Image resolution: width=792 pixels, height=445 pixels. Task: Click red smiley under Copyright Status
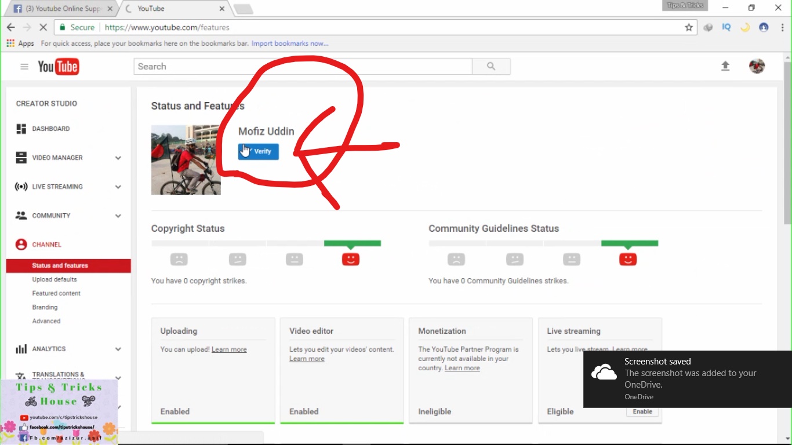click(x=350, y=259)
